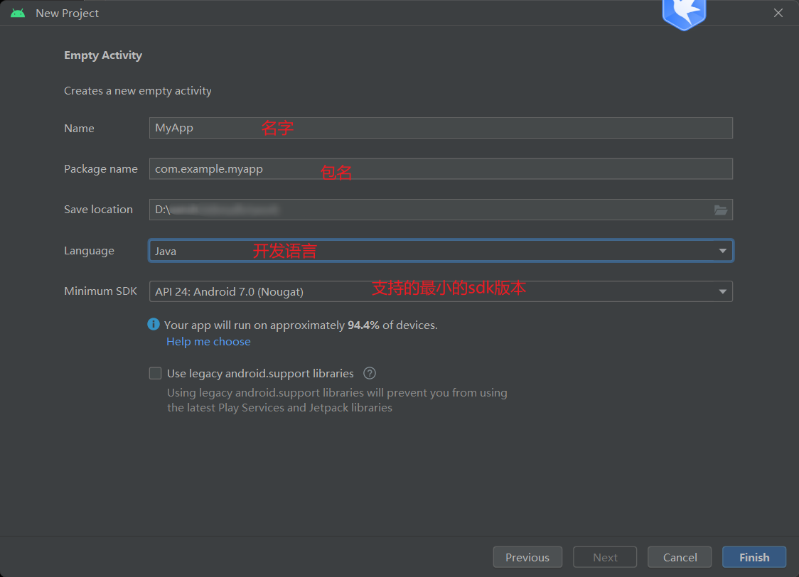Click the Minimum SDK label text

(x=100, y=291)
